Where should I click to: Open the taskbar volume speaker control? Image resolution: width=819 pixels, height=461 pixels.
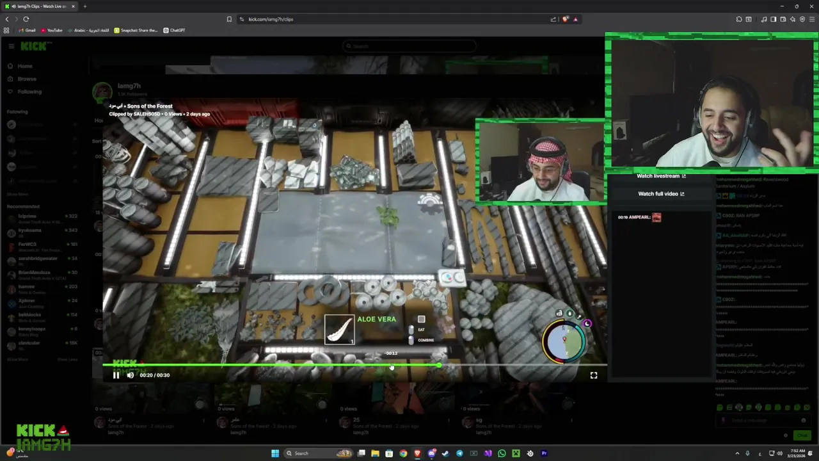click(x=780, y=453)
